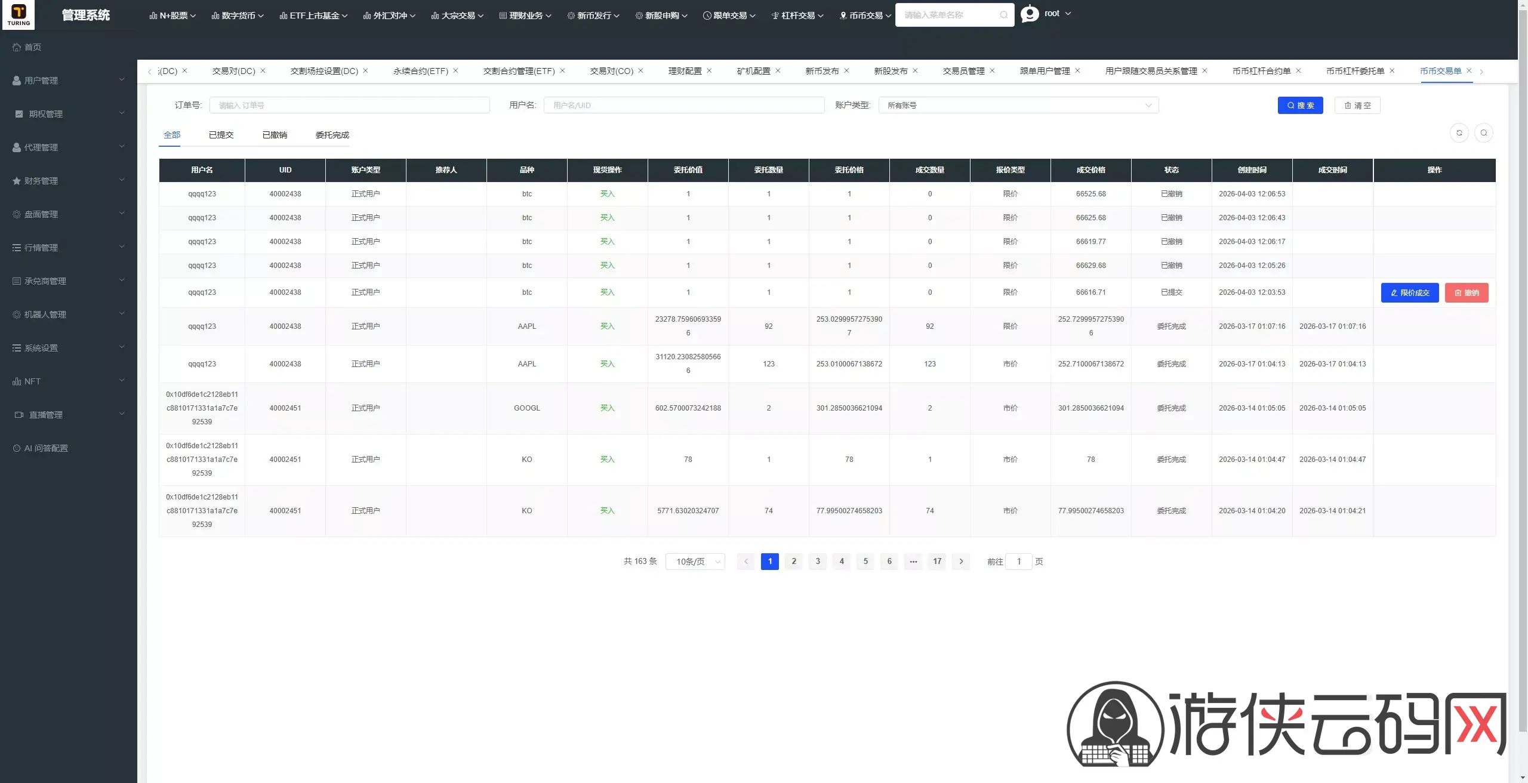Go to page 17
1528x783 pixels.
click(937, 562)
